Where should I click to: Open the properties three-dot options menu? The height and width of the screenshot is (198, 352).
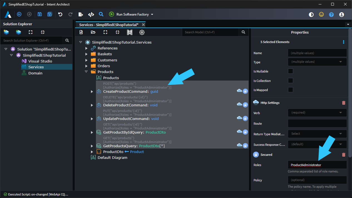click(x=344, y=42)
